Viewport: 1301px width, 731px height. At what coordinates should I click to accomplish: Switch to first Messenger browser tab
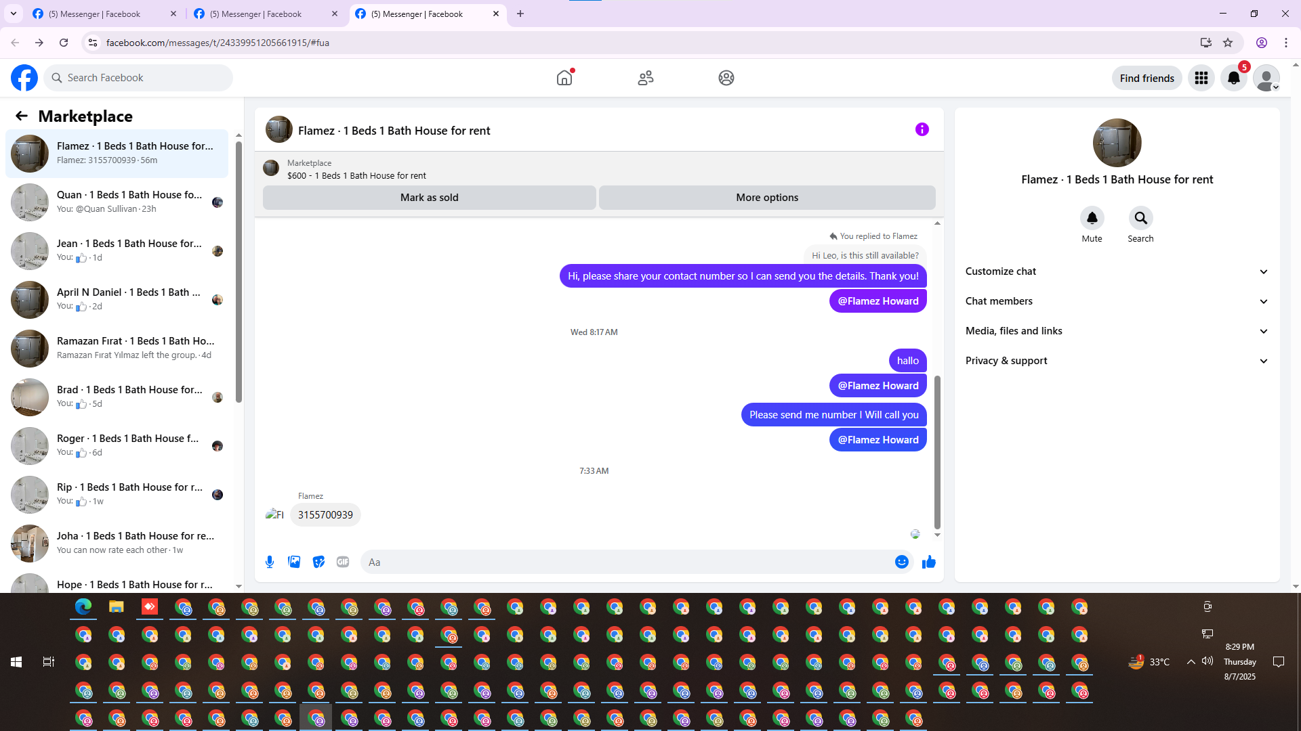tap(105, 14)
